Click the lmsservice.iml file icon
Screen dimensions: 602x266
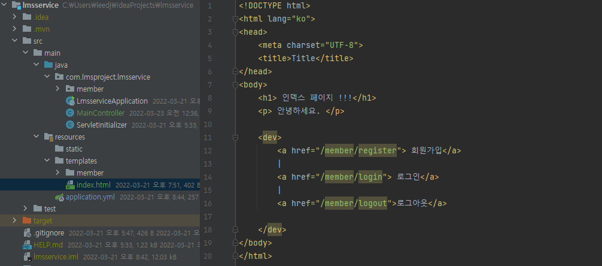[x=27, y=256]
